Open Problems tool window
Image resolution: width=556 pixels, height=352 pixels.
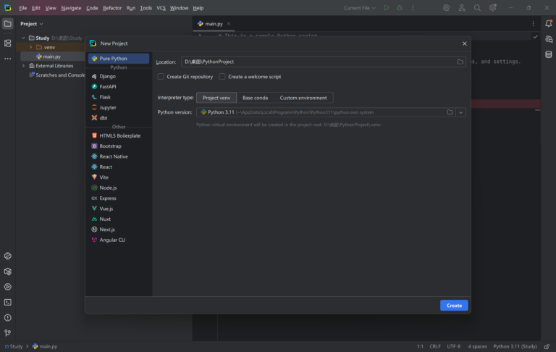pos(7,317)
